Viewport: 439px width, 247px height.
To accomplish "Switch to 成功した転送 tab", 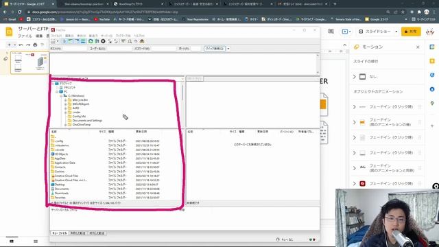I will pyautogui.click(x=97, y=233).
